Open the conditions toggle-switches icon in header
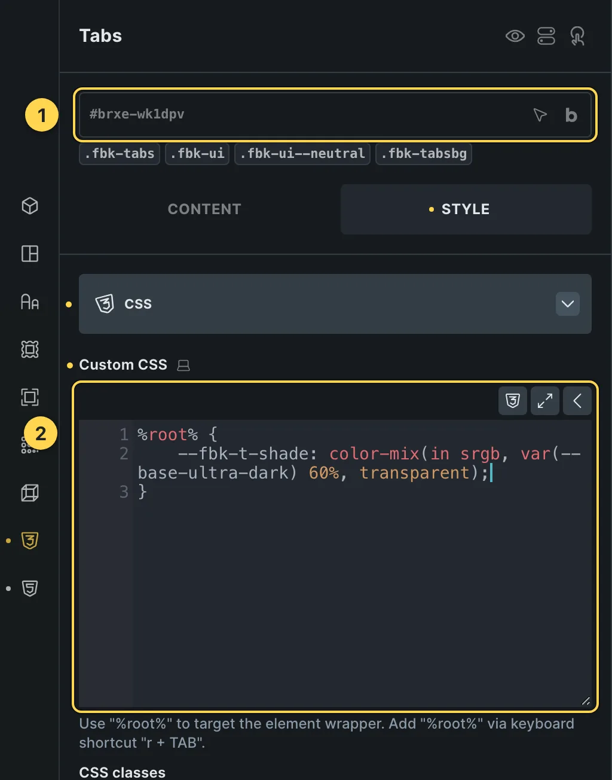This screenshot has height=780, width=612. pyautogui.click(x=546, y=36)
